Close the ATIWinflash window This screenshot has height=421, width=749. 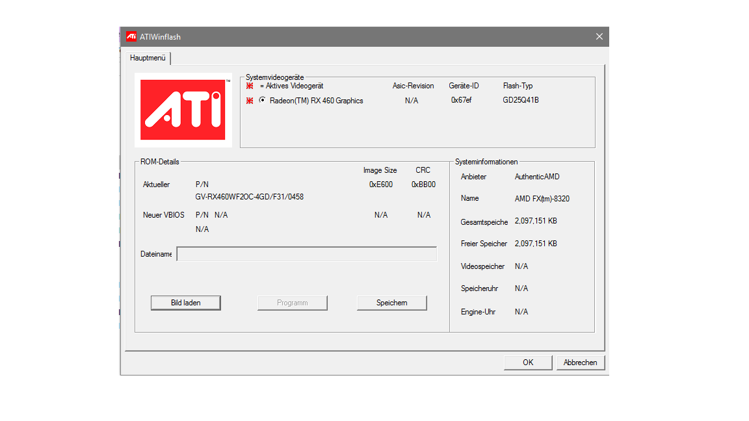[x=599, y=37]
